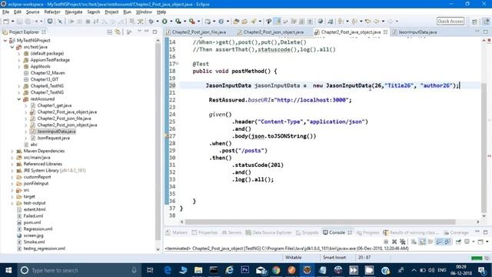Collapse the restAssured package
The width and height of the screenshot is (492, 277).
(x=18, y=99)
